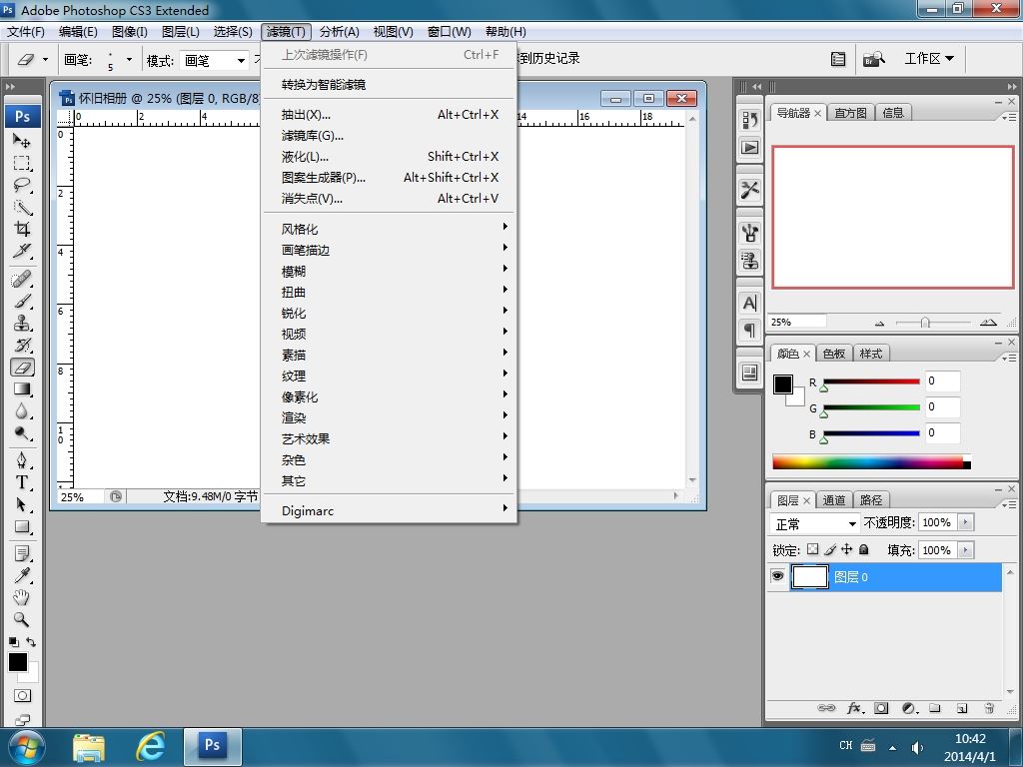This screenshot has height=767, width=1023.
Task: Toggle Quick Mask mode
Action: [x=22, y=695]
